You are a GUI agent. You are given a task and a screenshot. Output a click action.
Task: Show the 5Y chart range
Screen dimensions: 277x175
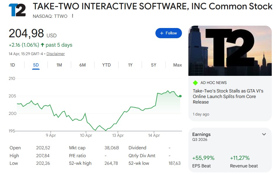[154, 65]
